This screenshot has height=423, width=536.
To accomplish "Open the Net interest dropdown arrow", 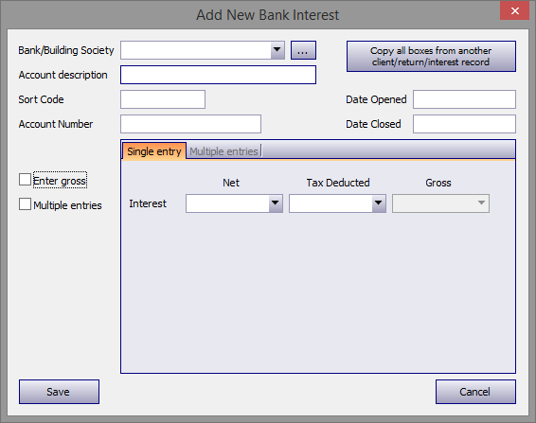I will [276, 203].
